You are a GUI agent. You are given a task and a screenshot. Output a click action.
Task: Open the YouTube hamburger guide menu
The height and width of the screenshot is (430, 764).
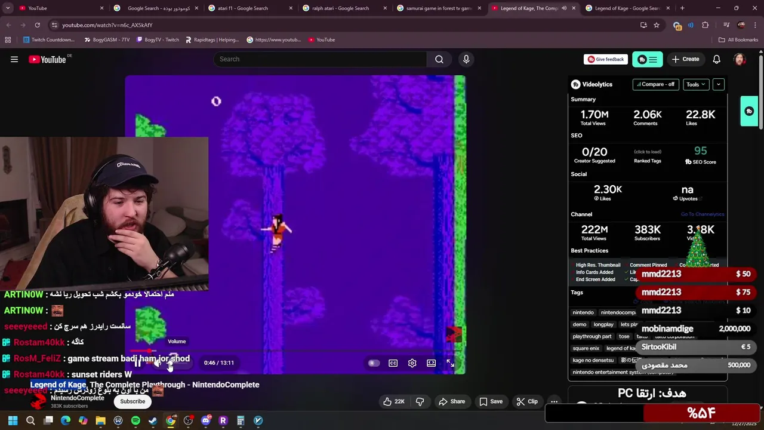click(x=14, y=59)
